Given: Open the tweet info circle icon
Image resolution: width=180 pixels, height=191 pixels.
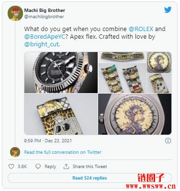Looking at the screenshot, I should tap(168, 141).
